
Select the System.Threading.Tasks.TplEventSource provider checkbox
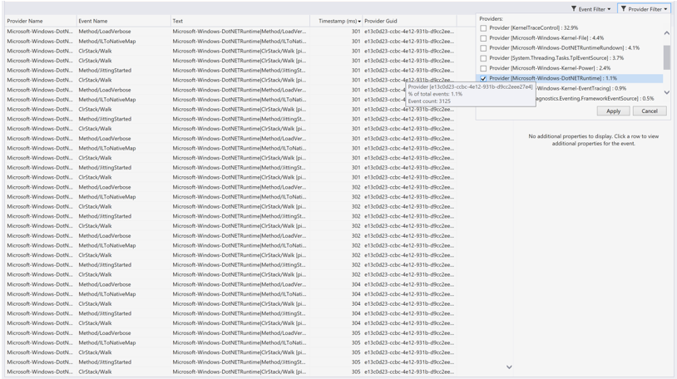(x=483, y=58)
